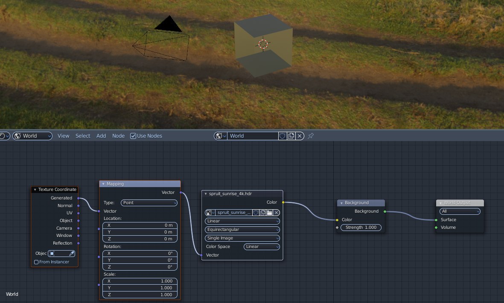This screenshot has height=303, width=504.
Task: Click the Scale Z field
Action: click(140, 294)
